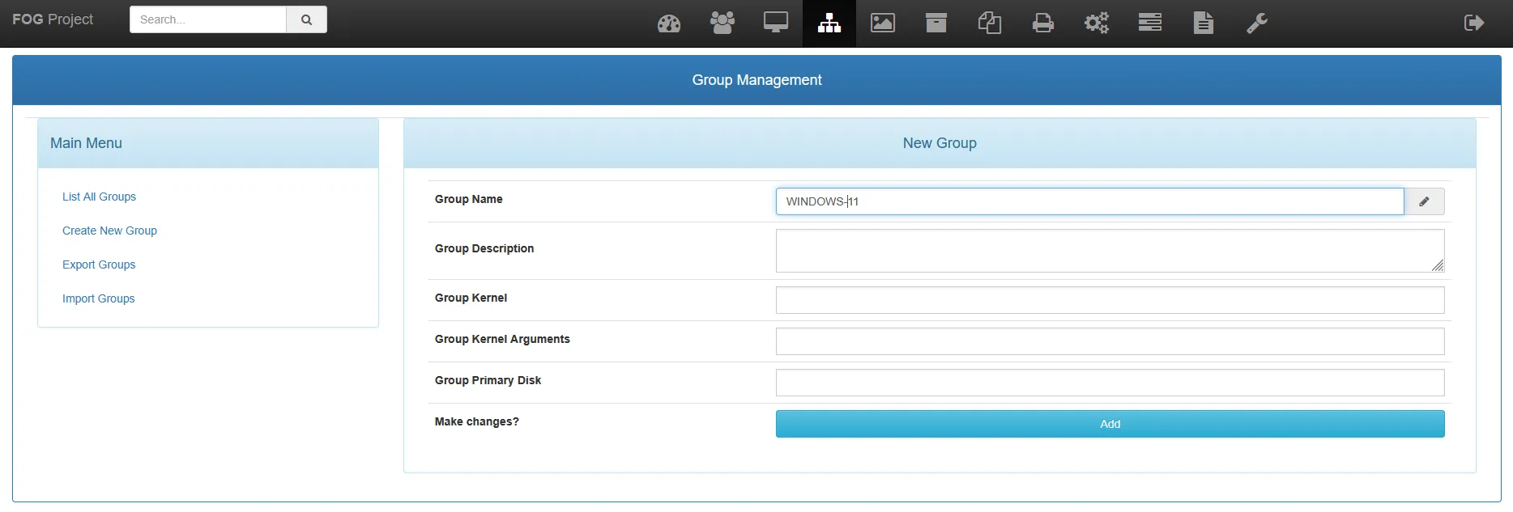Viewport: 1513px width, 512px height.
Task: Select Export Groups in Main Menu
Action: pos(99,264)
